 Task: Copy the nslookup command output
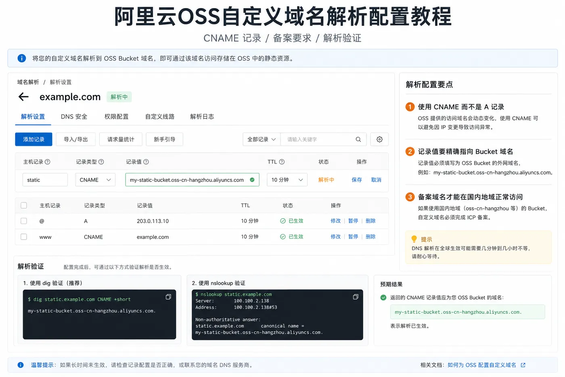356,297
